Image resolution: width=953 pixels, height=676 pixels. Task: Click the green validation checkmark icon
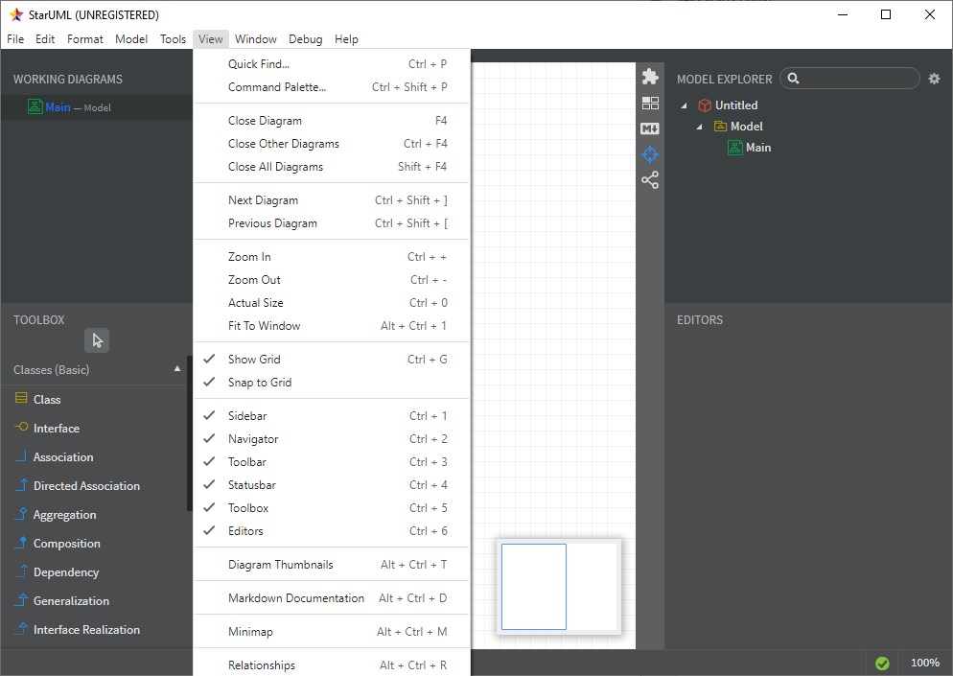pyautogui.click(x=882, y=664)
